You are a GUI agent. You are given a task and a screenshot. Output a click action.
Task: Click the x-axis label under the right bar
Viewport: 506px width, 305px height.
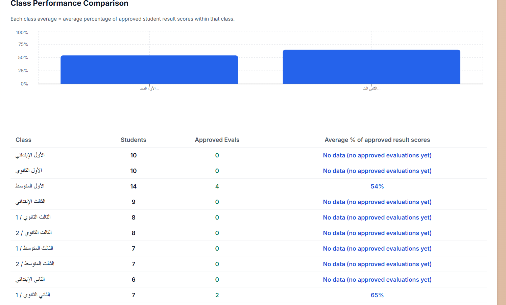click(371, 88)
